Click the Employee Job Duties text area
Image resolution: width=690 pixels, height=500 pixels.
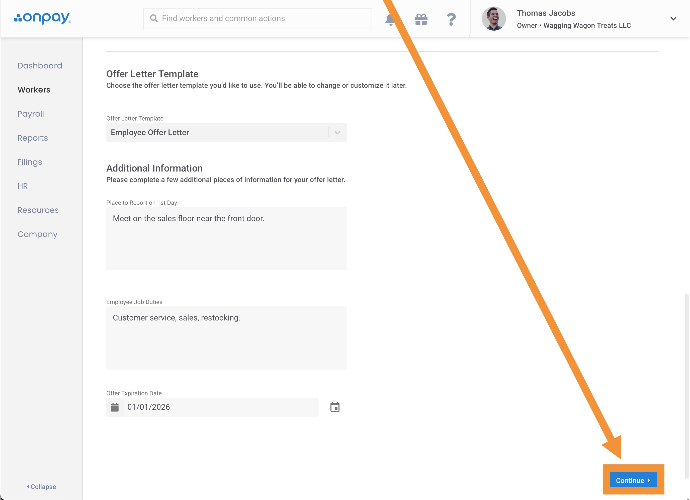pyautogui.click(x=226, y=338)
